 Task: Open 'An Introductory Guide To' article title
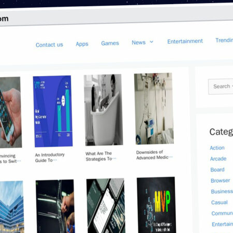50,157
